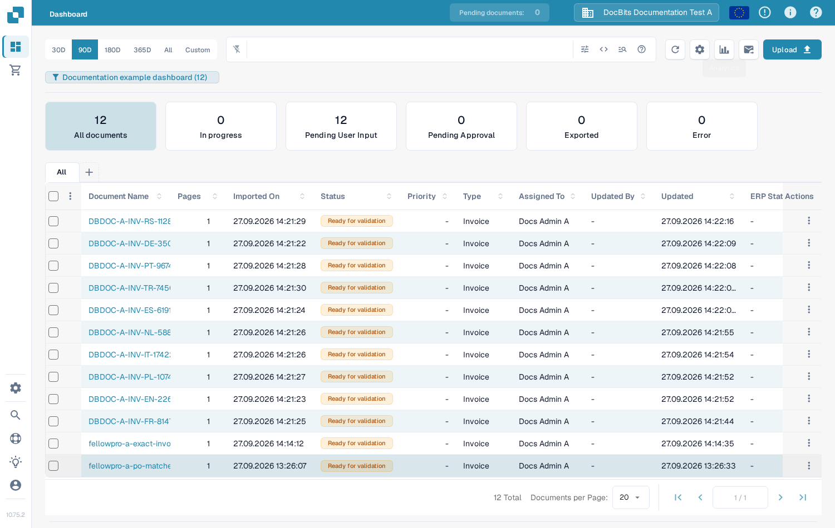This screenshot has height=528, width=835.
Task: Select checkbox for fellowpro-a-exact-invo row
Action: point(53,444)
